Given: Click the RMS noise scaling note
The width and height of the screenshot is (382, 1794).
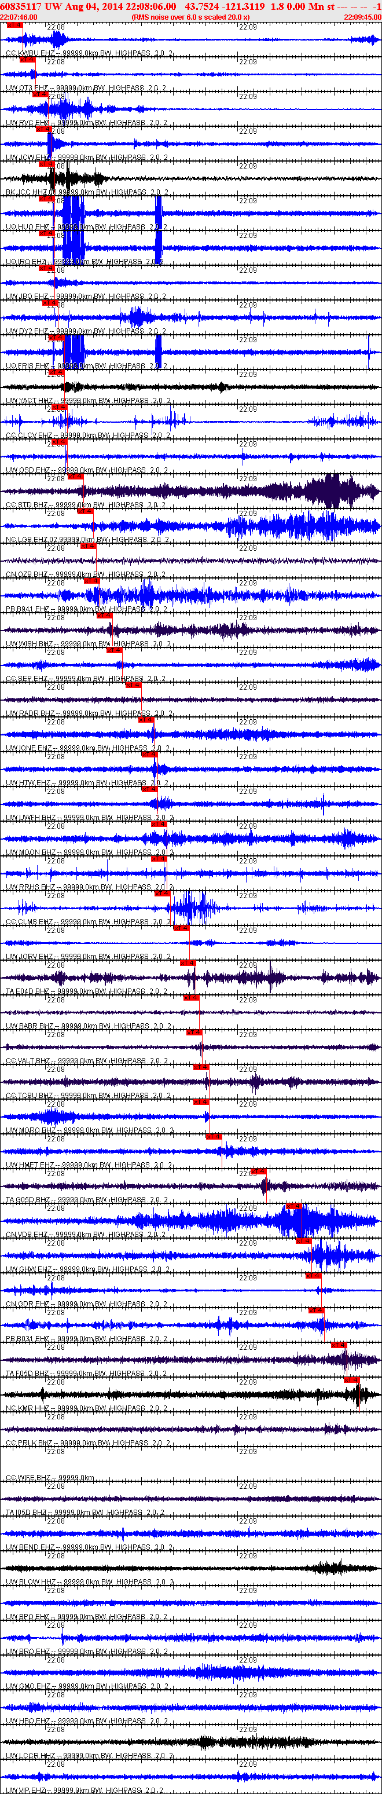Looking at the screenshot, I should coord(190,17).
